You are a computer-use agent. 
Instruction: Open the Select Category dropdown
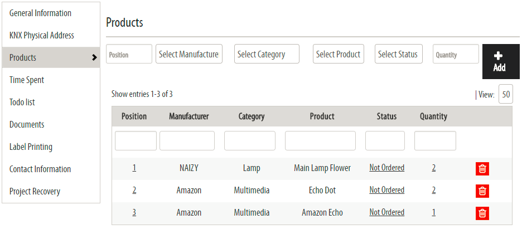point(267,54)
